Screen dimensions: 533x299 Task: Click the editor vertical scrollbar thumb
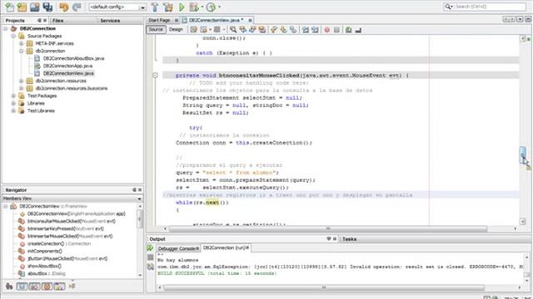click(x=522, y=155)
